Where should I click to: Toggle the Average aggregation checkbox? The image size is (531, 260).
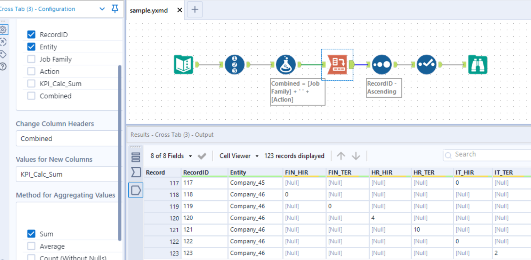[31, 246]
